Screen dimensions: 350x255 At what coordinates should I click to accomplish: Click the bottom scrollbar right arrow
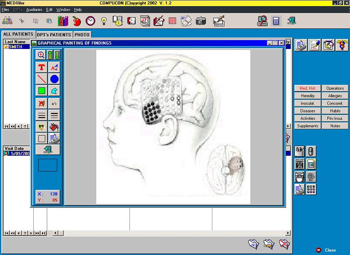point(288,233)
